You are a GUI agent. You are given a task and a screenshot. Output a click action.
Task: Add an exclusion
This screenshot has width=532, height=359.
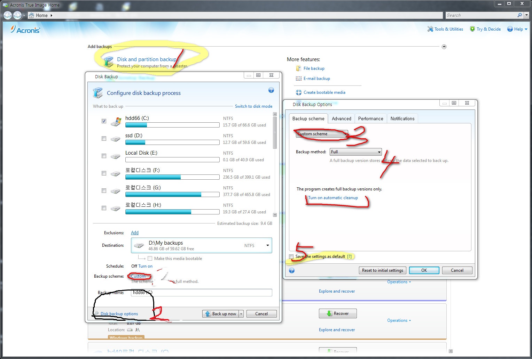135,233
